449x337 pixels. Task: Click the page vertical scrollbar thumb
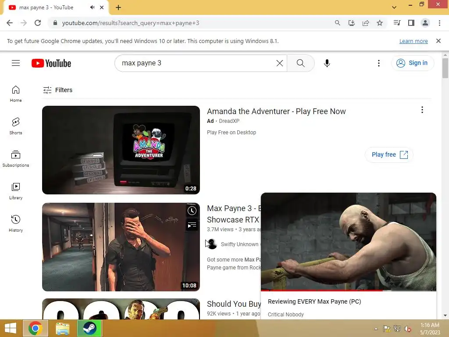(445, 68)
